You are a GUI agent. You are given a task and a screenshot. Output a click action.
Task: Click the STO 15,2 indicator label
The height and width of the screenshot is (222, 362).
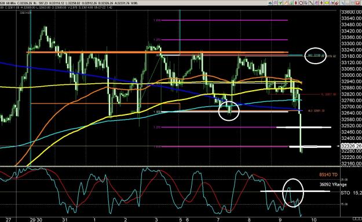pos(351,193)
